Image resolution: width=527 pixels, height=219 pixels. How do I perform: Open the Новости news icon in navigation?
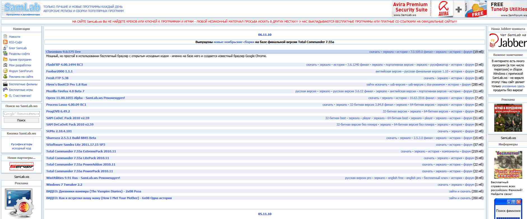point(5,36)
